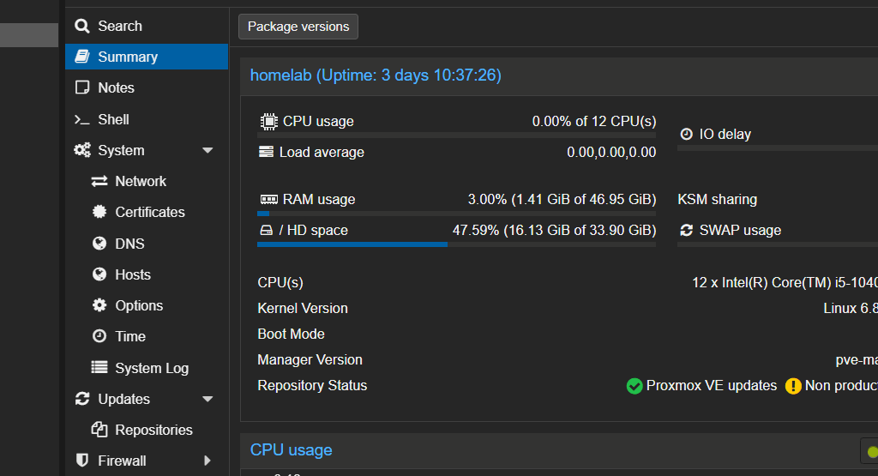Open the Shell terminal icon
The height and width of the screenshot is (476, 878).
coord(82,119)
